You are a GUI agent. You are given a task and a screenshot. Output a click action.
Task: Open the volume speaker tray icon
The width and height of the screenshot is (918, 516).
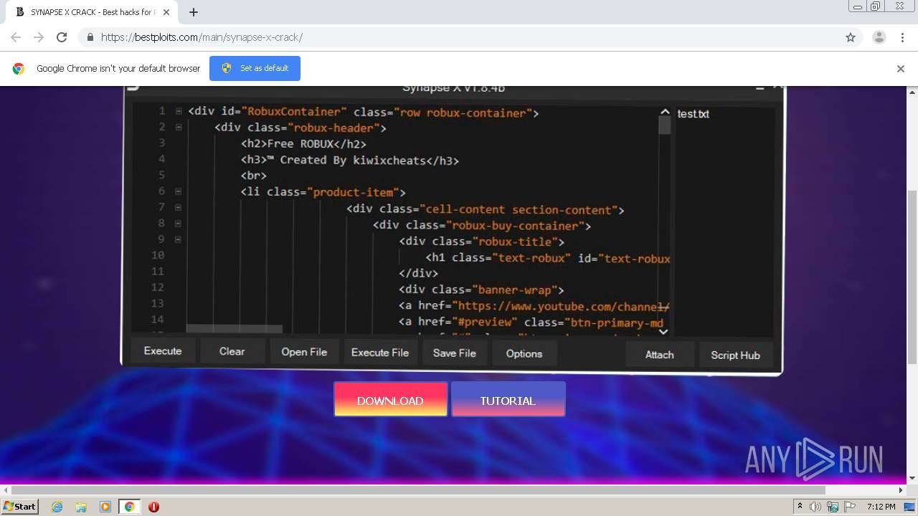[x=815, y=507]
